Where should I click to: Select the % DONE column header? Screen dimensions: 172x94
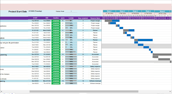click(71, 18)
